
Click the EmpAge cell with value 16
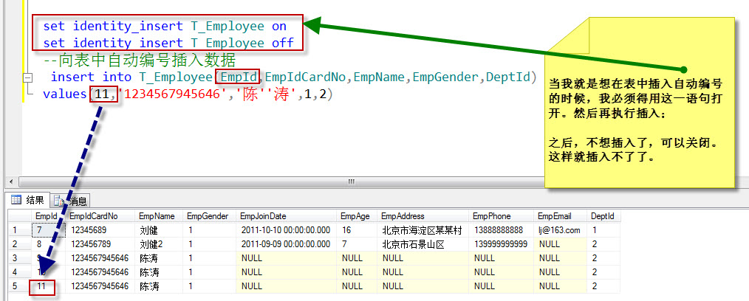[x=358, y=230]
